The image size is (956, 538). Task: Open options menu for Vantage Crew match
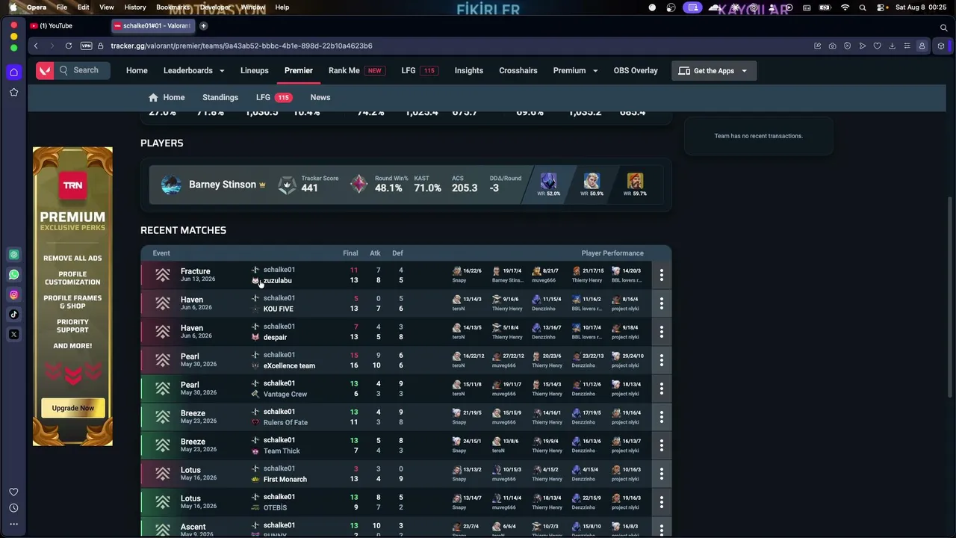[661, 389]
